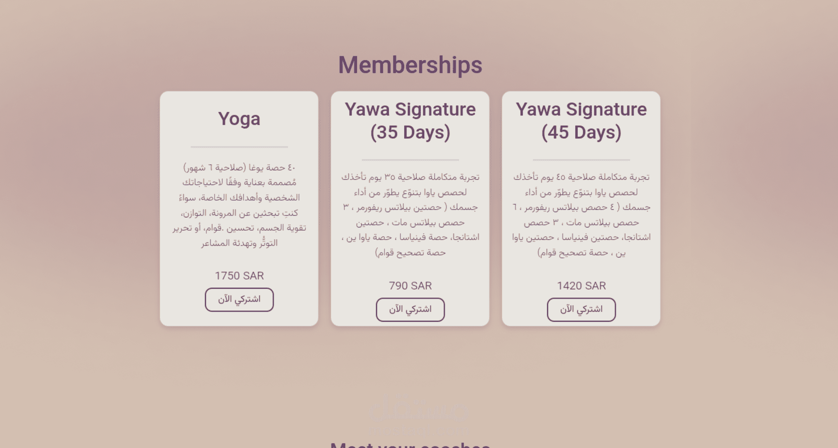Click the Yawa Signature (35 Days) title
This screenshot has height=448, width=838.
[410, 121]
